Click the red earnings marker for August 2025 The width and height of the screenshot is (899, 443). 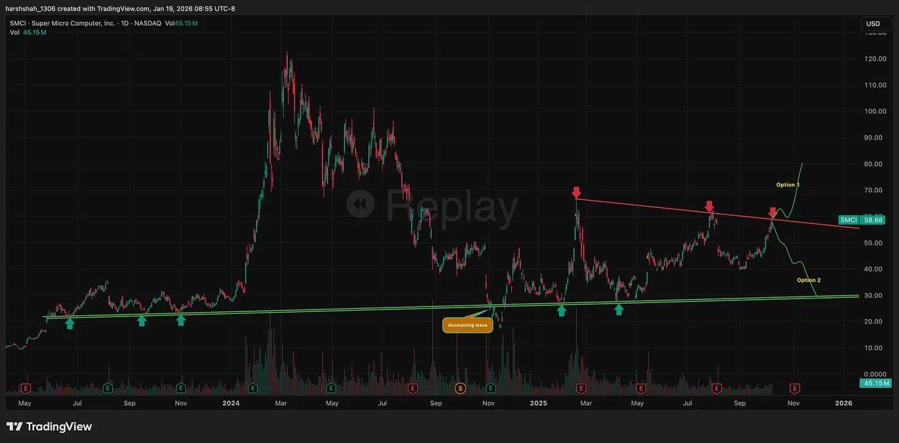click(717, 388)
